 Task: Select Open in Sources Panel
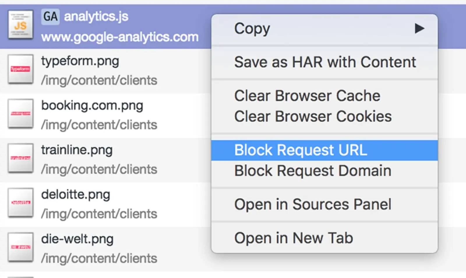(x=313, y=204)
